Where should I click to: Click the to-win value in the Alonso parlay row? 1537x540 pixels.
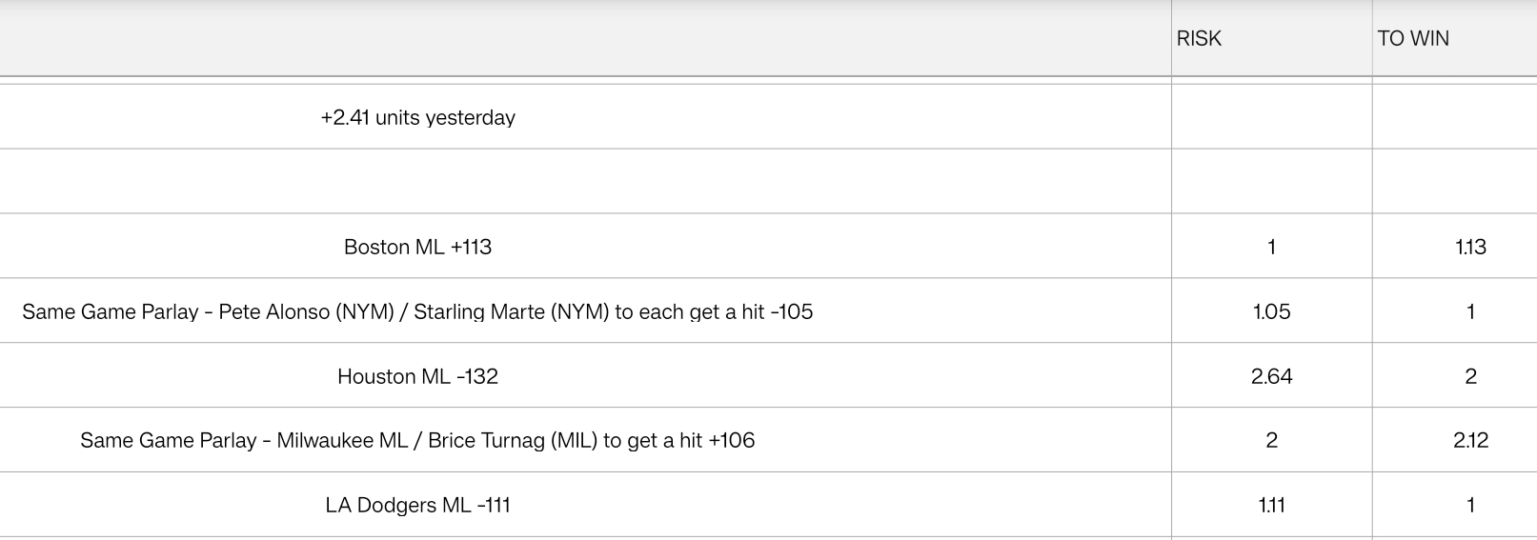click(x=1470, y=311)
